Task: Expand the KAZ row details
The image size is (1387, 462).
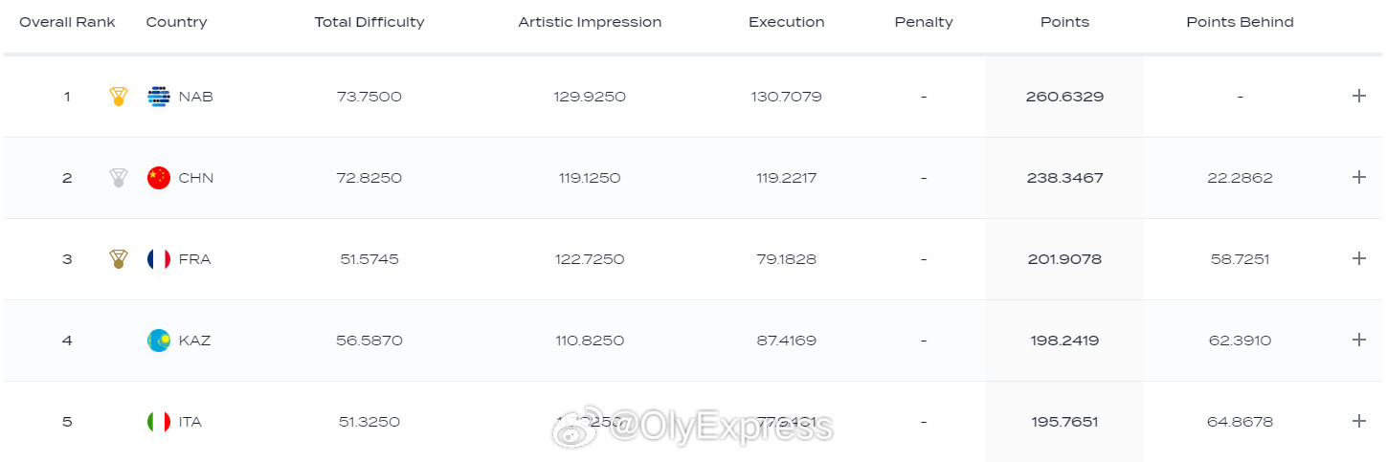Action: (1358, 340)
